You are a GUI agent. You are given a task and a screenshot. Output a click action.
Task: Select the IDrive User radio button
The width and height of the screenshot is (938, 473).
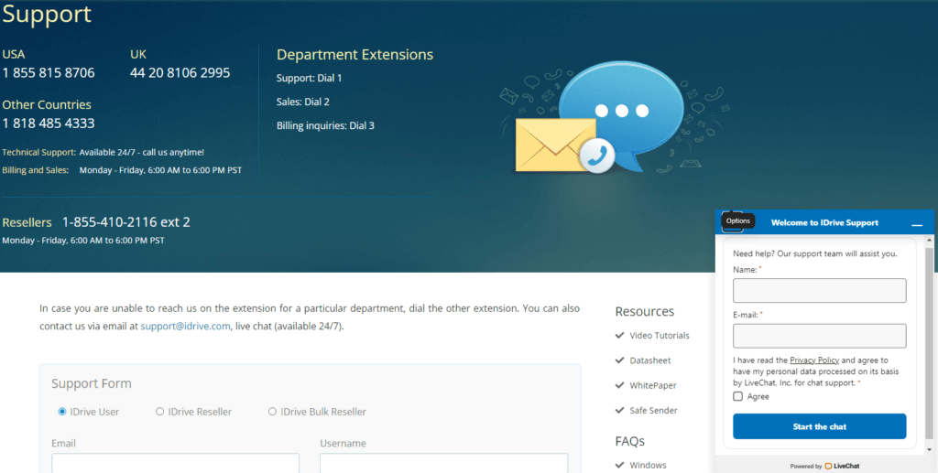61,412
